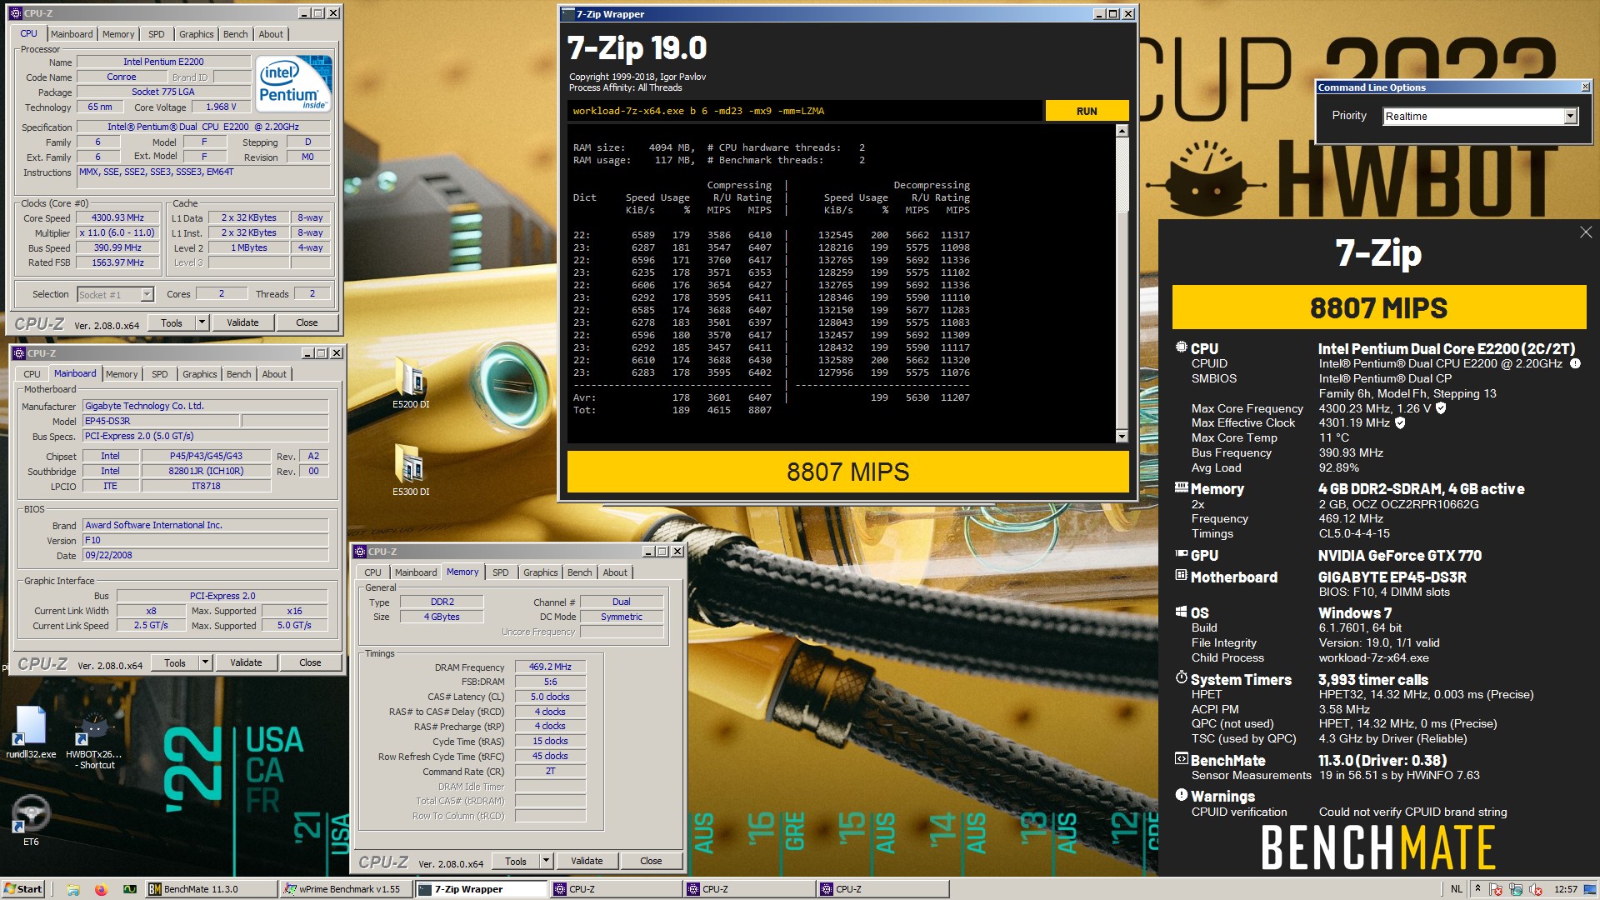Screen dimensions: 1600x900
Task: Click the CPU chip icon in BenchMate panel
Action: coord(1181,347)
